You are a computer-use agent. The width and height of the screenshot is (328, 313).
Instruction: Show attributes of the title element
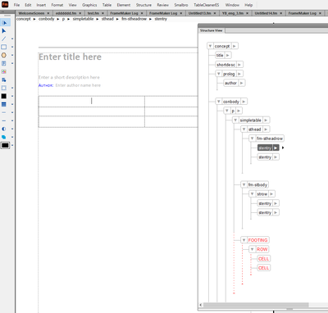coord(228,55)
